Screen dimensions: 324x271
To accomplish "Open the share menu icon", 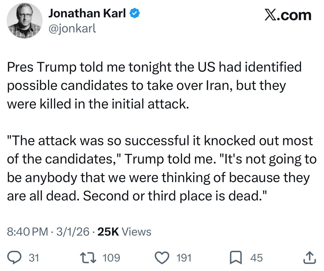I will [309, 258].
